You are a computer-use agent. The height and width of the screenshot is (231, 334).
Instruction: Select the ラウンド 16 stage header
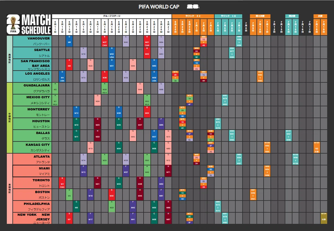coord(228,16)
